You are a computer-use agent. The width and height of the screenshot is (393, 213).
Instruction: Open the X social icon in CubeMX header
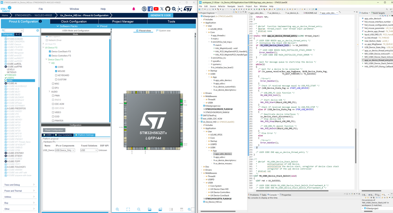pos(162,9)
